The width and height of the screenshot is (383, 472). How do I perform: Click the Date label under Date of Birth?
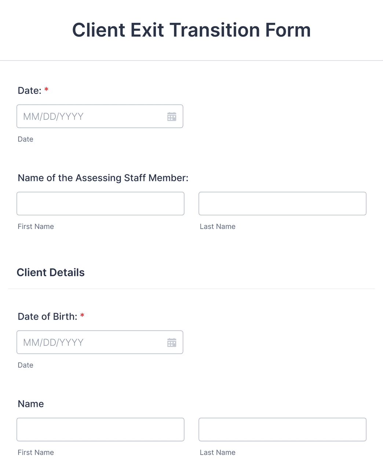coord(25,365)
